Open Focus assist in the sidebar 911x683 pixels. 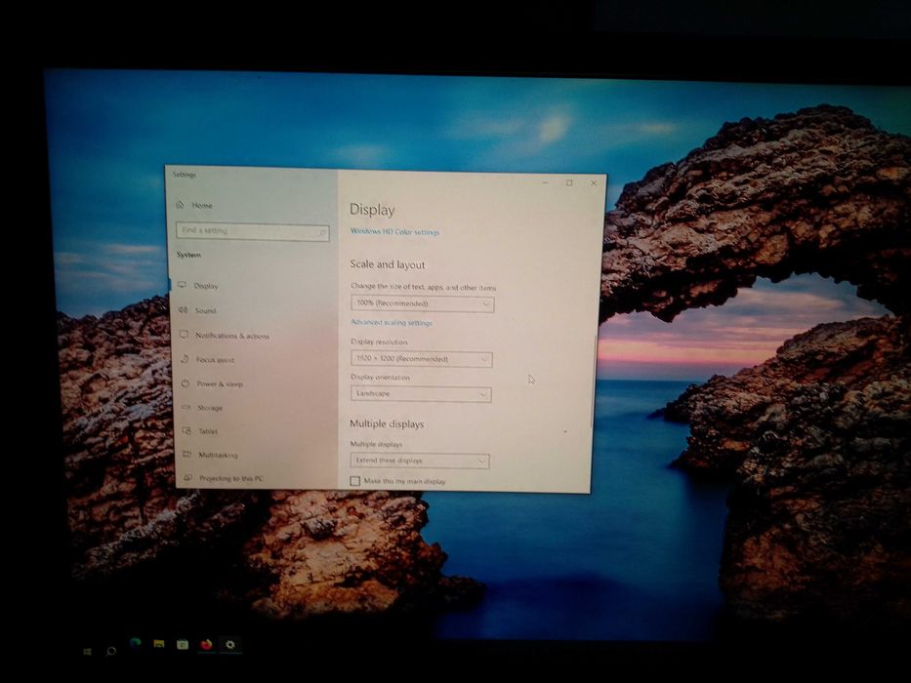[254, 359]
